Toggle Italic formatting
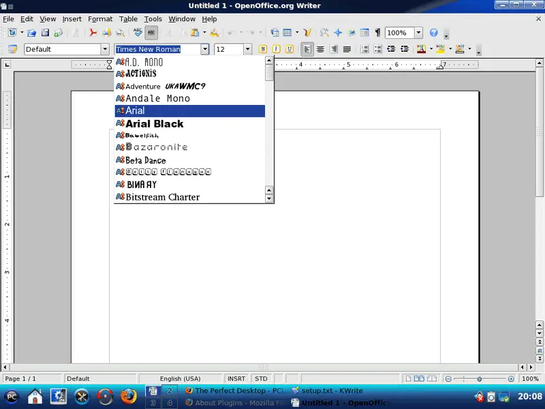The image size is (545, 409). pyautogui.click(x=276, y=49)
